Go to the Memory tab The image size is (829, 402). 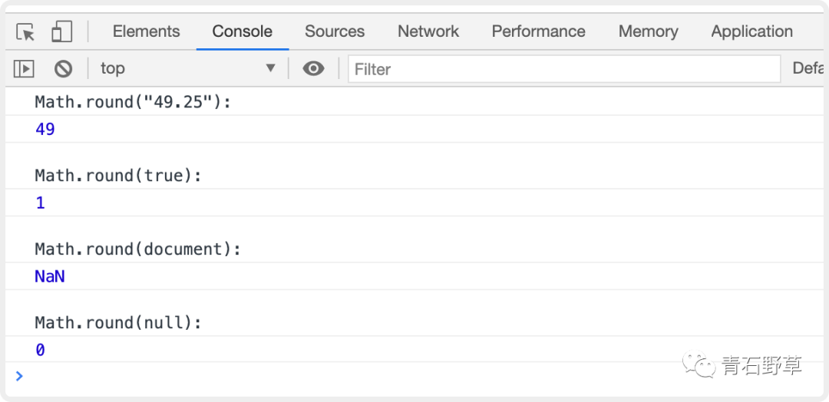(648, 31)
